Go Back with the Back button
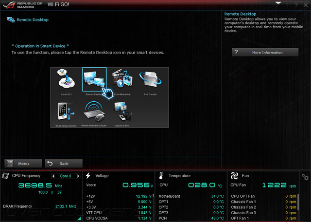 (64, 164)
